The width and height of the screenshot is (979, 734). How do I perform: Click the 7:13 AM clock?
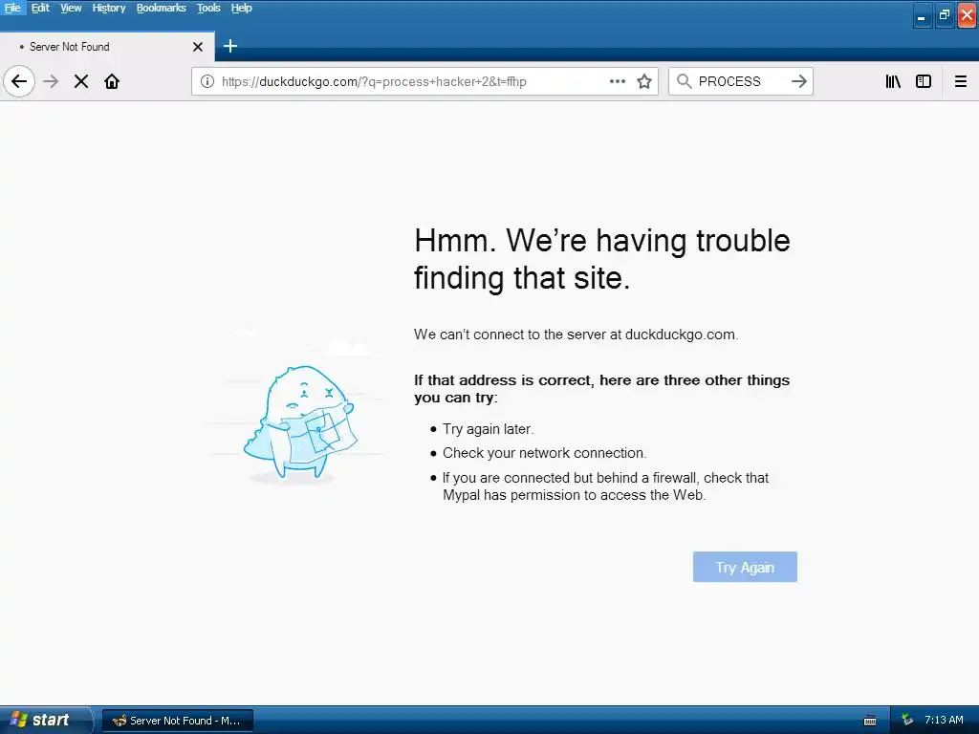[x=944, y=720]
